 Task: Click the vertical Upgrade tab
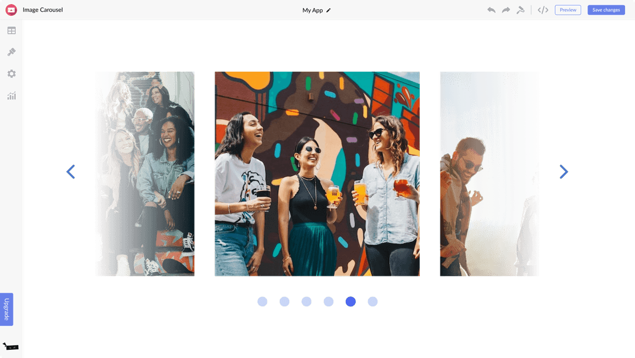[x=6, y=309]
